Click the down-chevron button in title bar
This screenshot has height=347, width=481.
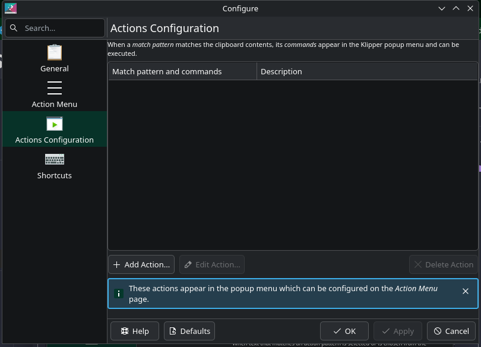tap(442, 8)
